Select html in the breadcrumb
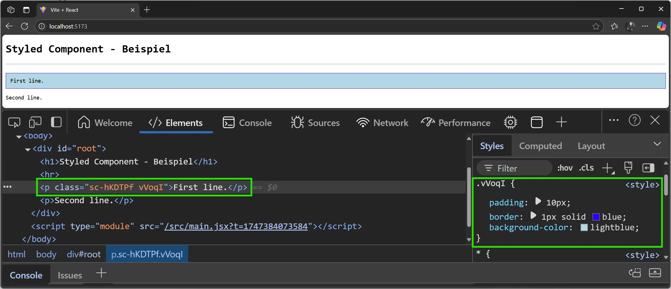This screenshot has height=289, width=671. pos(17,254)
